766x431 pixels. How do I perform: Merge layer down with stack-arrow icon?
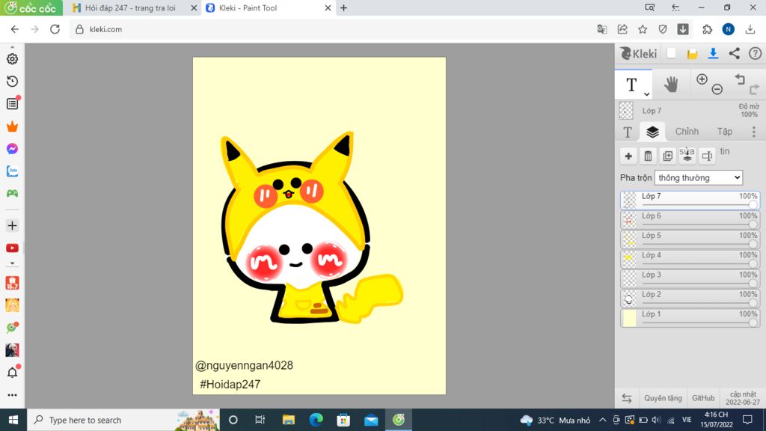pos(687,156)
